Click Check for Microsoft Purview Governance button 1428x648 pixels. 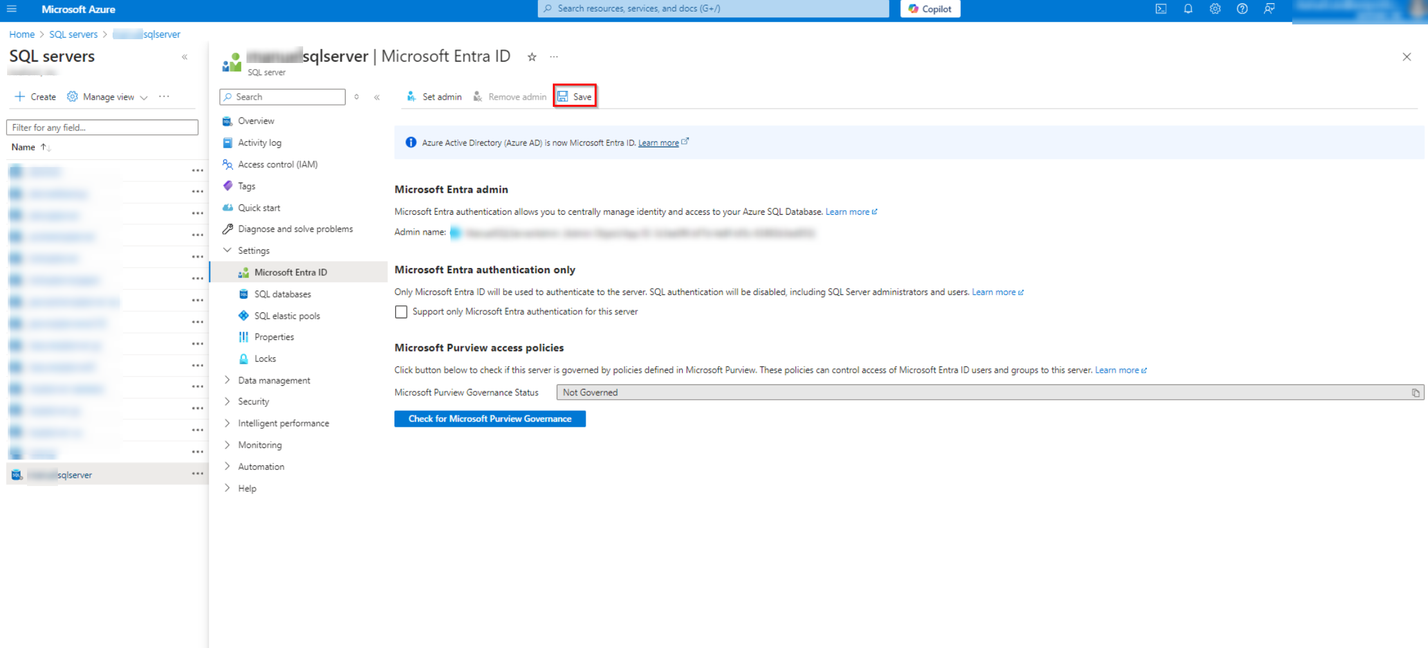click(x=490, y=419)
